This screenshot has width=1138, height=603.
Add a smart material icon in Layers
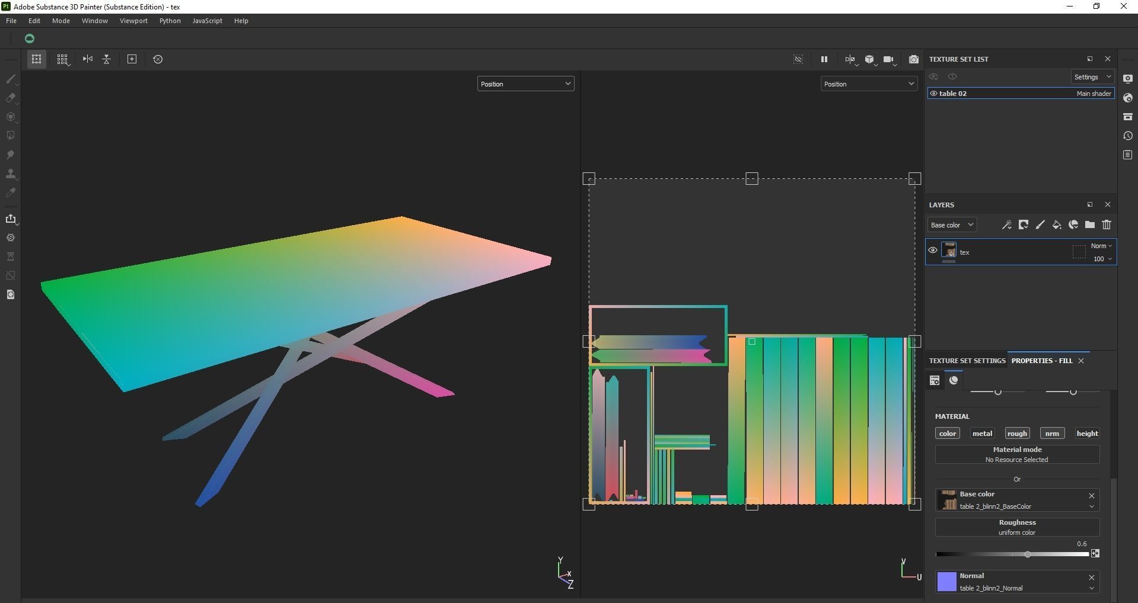(1073, 225)
